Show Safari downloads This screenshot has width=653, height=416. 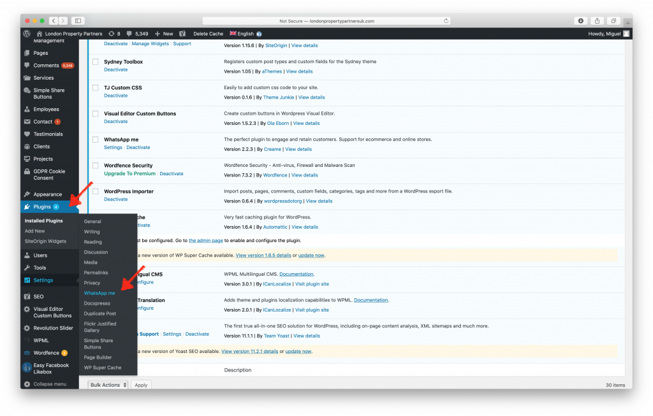(580, 21)
